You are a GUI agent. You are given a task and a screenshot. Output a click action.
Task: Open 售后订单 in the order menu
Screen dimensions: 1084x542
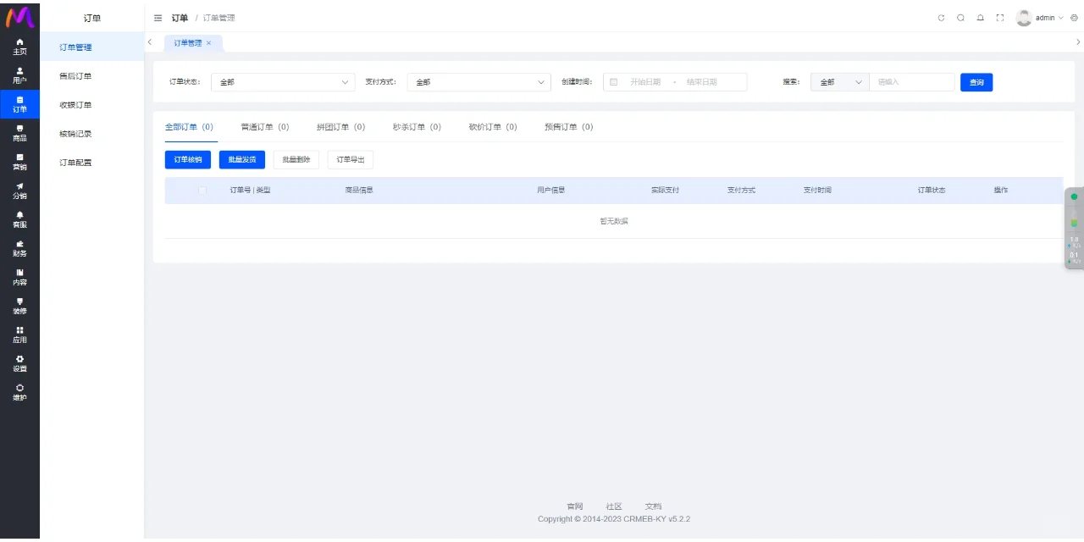[75, 76]
